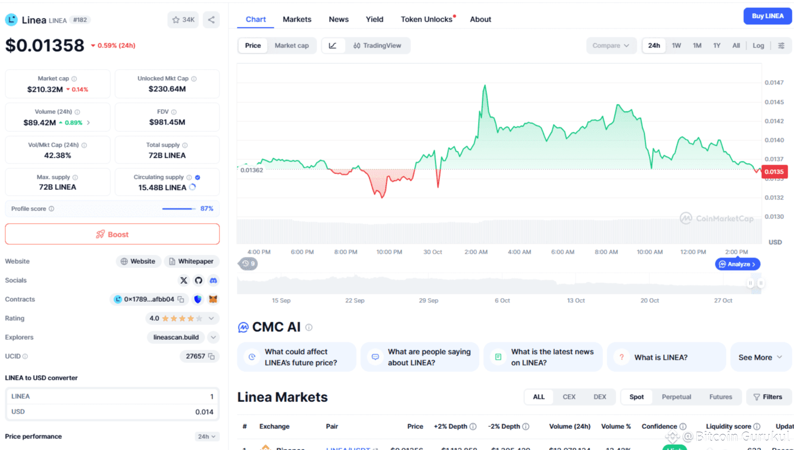The image size is (794, 450).
Task: Expand the explorers list chevron
Action: 213,338
